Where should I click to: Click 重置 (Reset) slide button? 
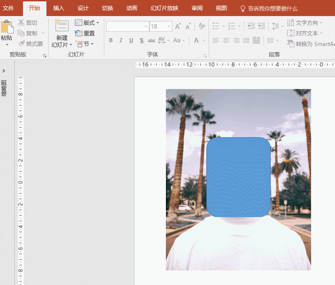[x=85, y=34]
